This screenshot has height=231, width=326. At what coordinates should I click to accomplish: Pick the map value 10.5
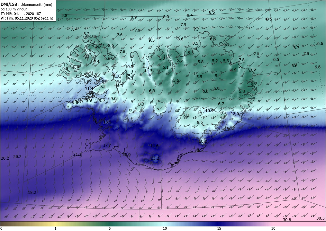pyautogui.click(x=129, y=67)
